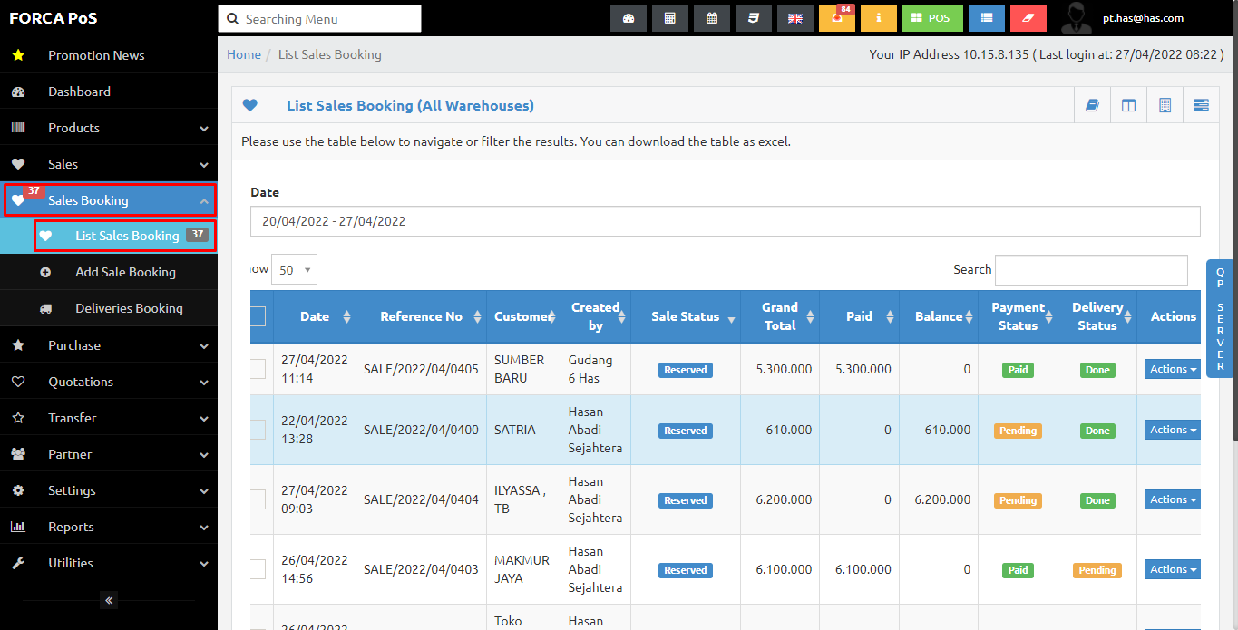1238x630 pixels.
Task: Open Actions dropdown for ILYASSA, TB row
Action: click(1173, 499)
